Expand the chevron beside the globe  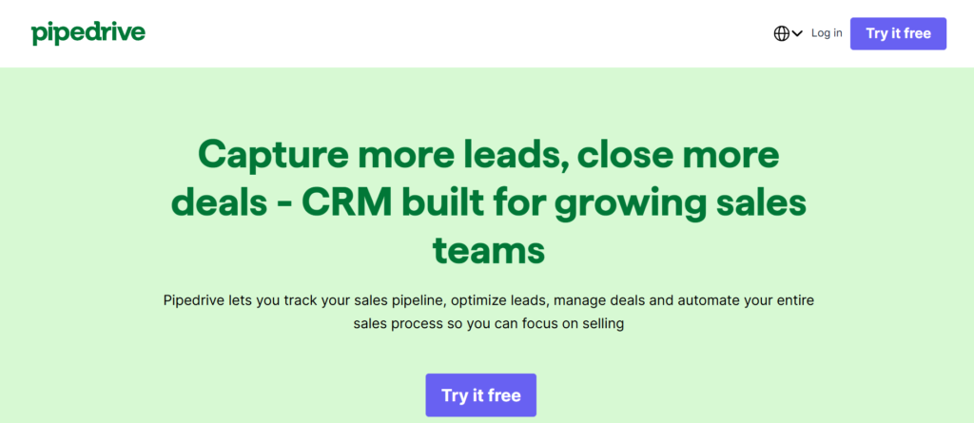tap(797, 33)
